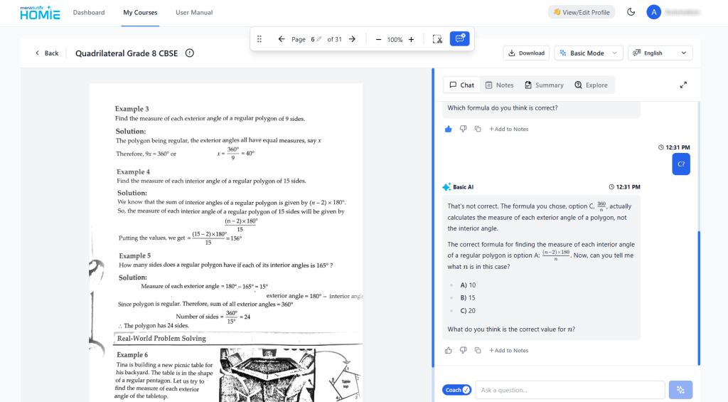Select answer option B) 15

(x=468, y=298)
